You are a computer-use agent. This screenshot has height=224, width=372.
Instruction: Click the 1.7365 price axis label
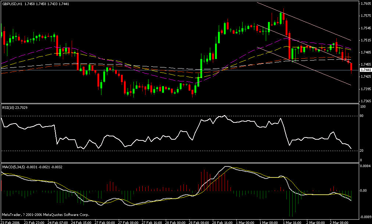[365, 101]
